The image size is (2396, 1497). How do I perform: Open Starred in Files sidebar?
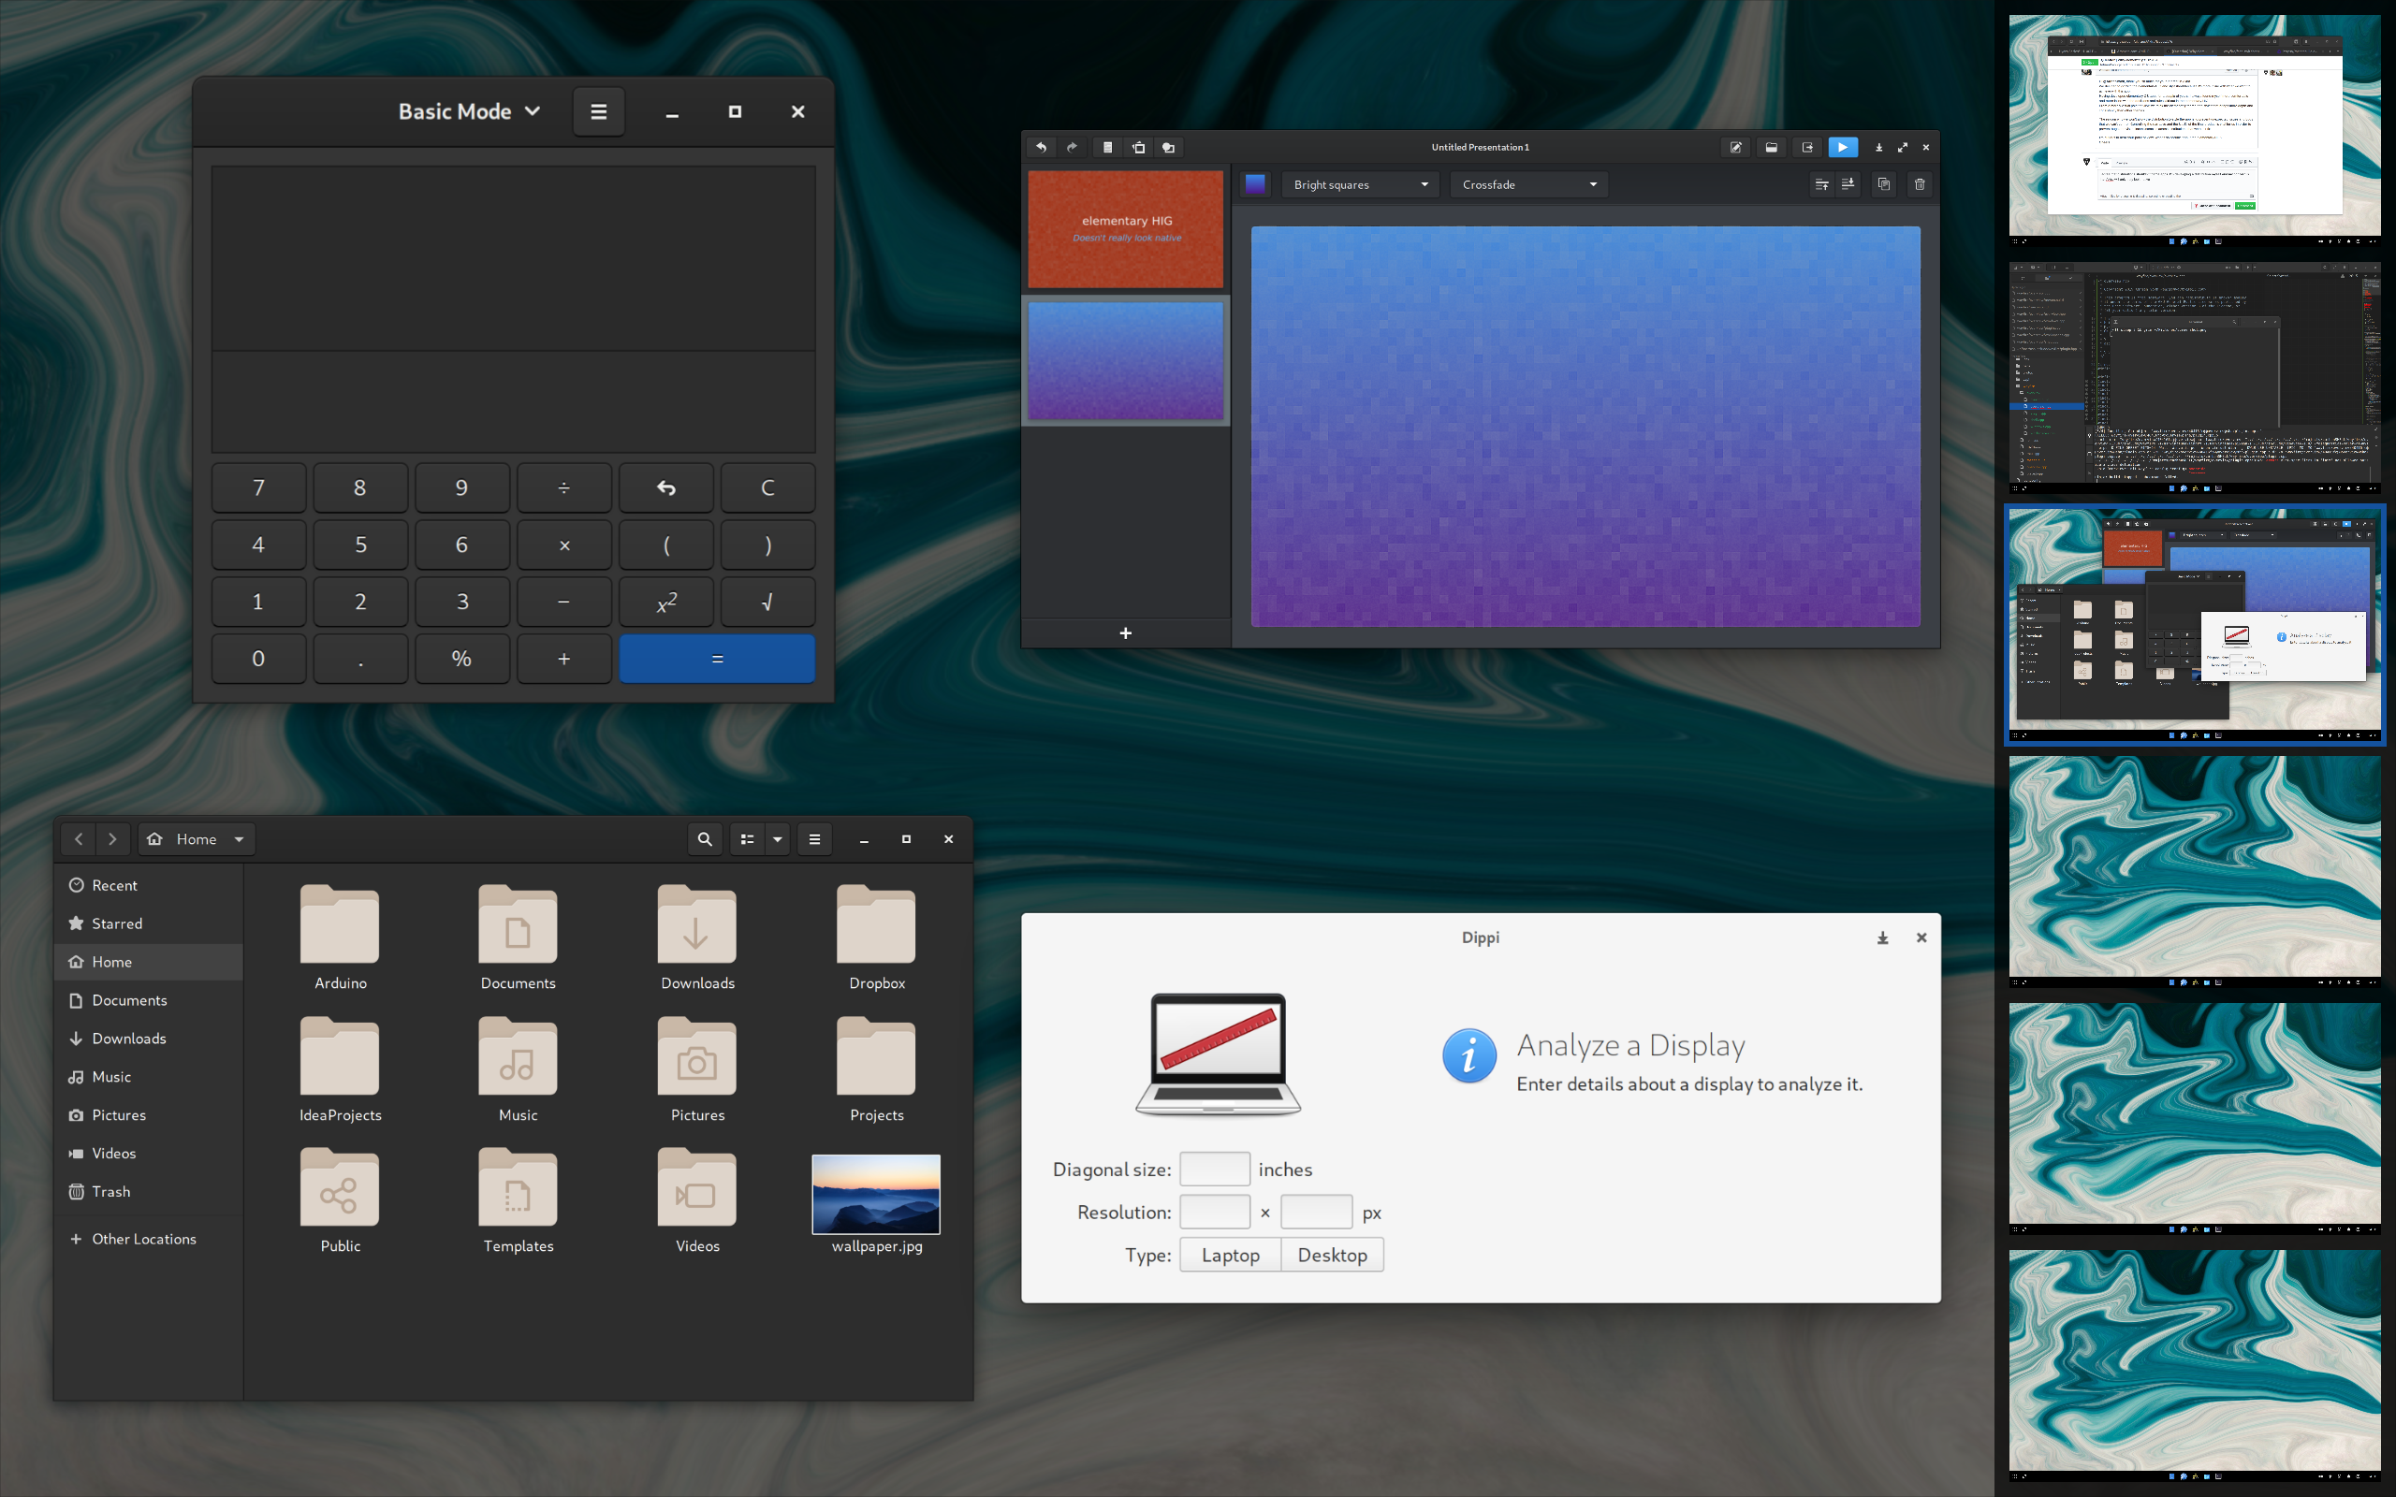point(149,923)
